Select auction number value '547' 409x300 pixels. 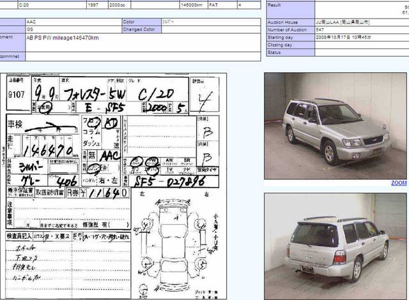pyautogui.click(x=320, y=30)
